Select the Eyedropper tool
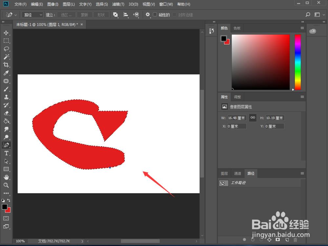 [6, 73]
